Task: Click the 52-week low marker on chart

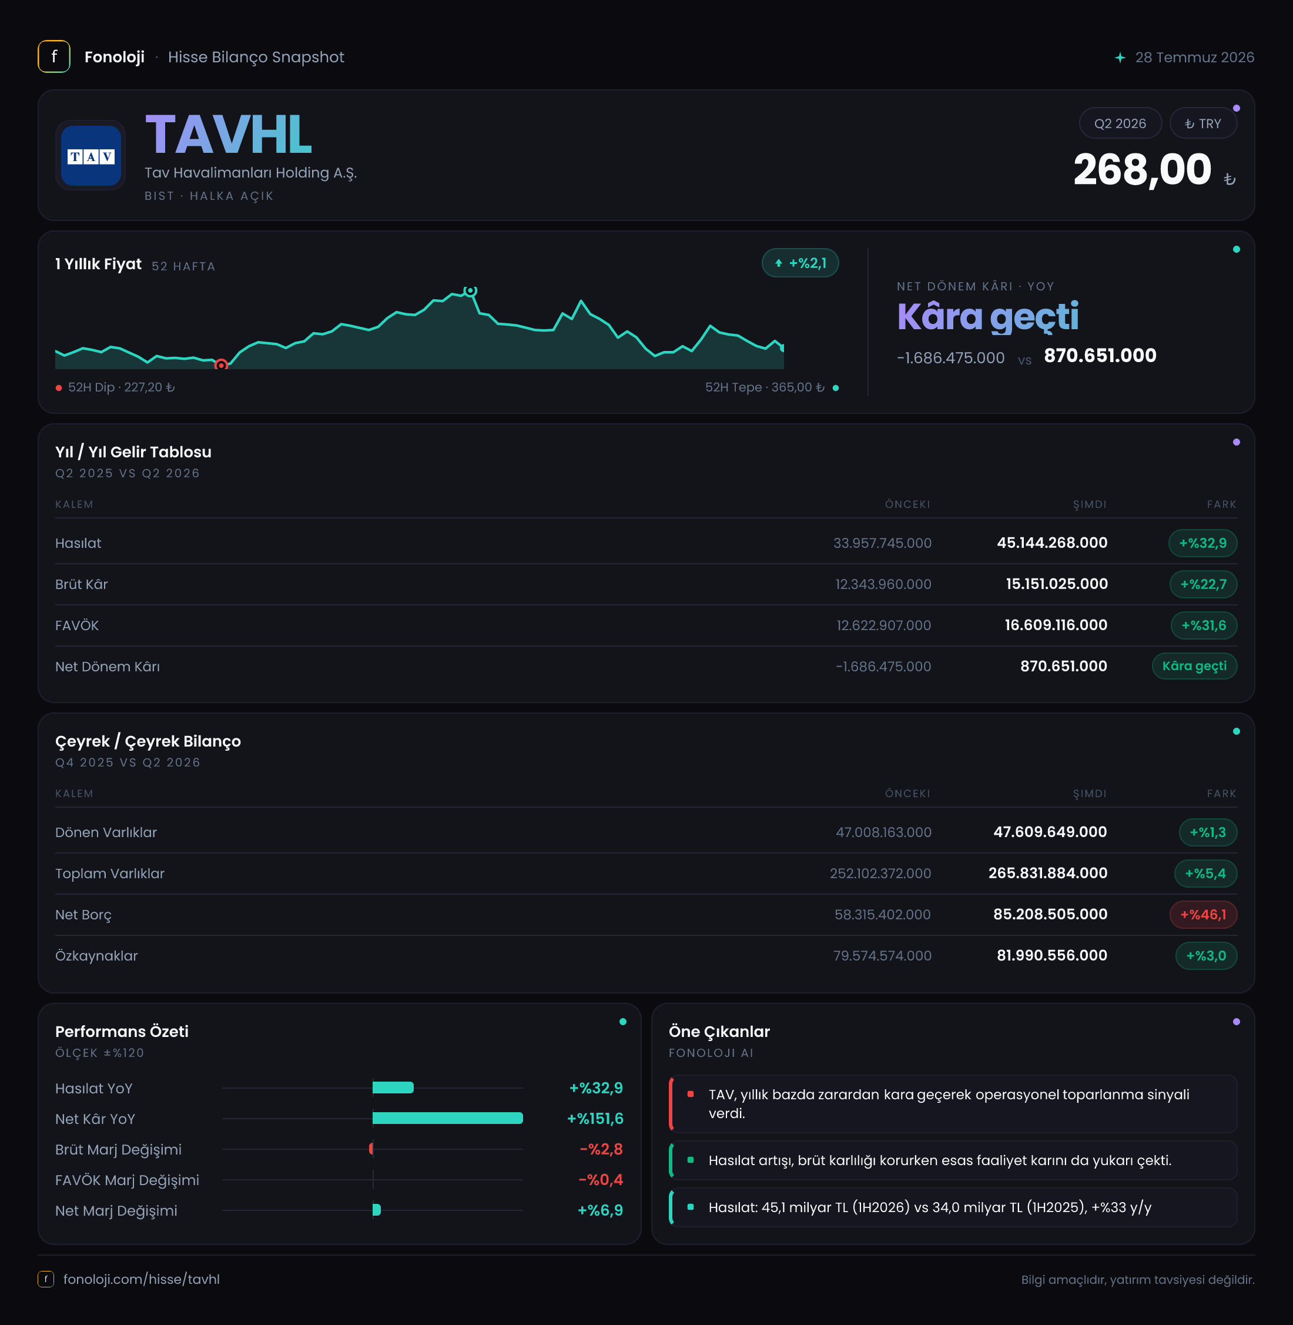Action: (x=221, y=366)
